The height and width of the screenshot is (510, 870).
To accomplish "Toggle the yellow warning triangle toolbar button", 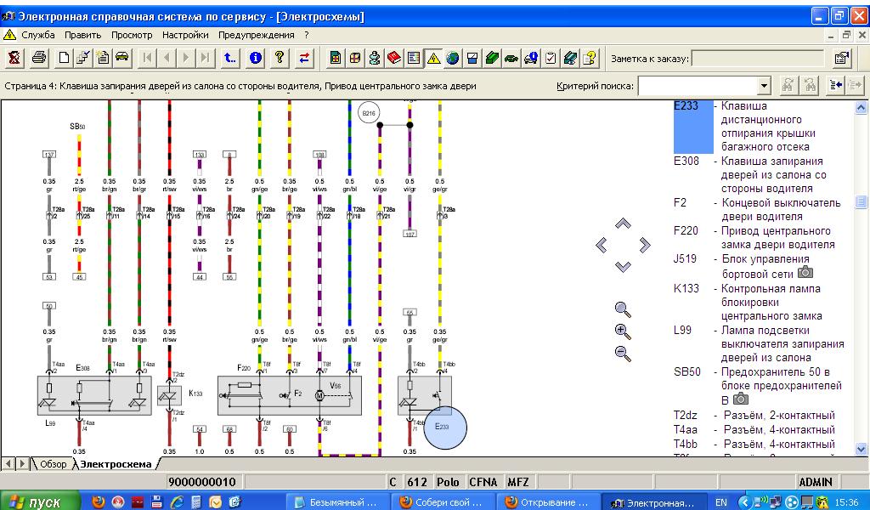I will 432,58.
